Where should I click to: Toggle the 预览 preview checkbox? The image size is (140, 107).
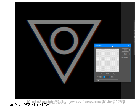pos(122,57)
